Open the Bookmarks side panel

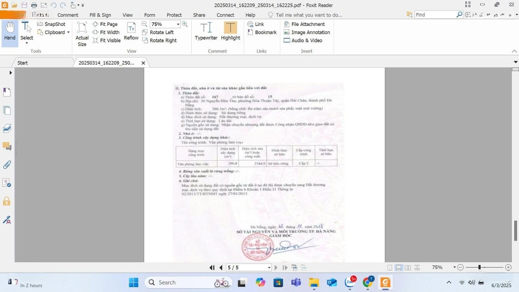click(x=7, y=92)
